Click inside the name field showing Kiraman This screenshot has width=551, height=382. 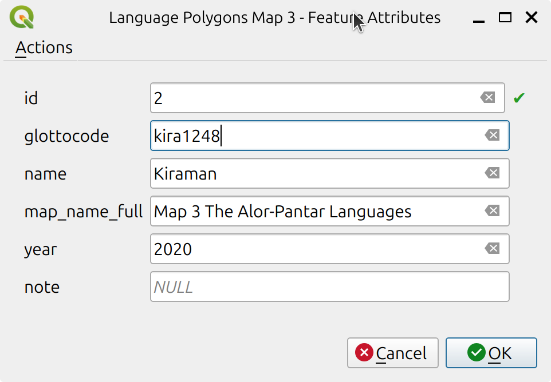click(x=315, y=173)
